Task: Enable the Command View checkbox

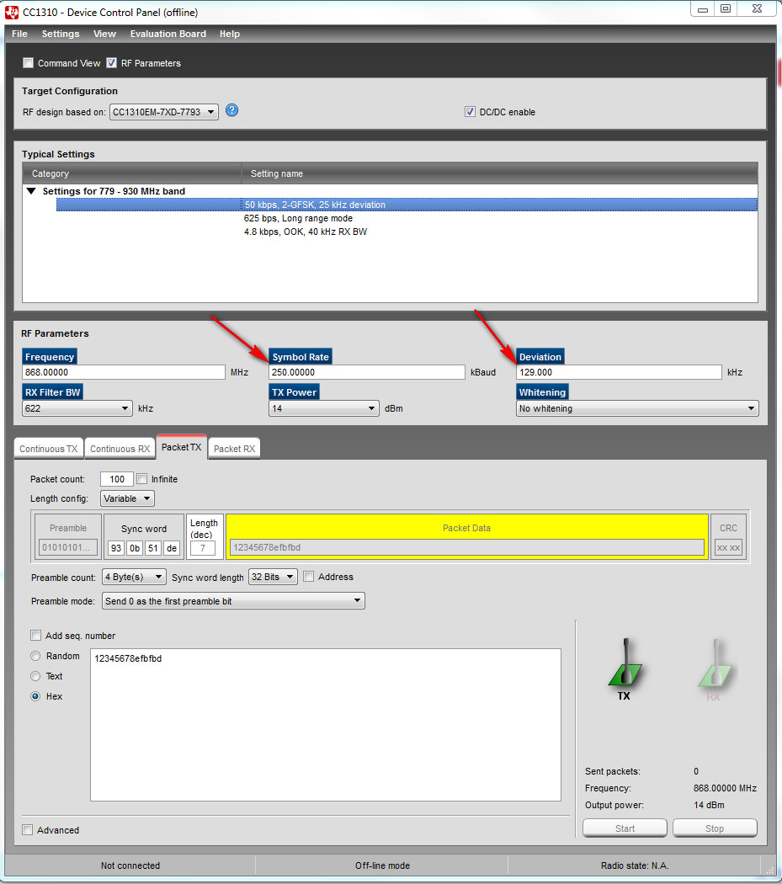Action: [x=28, y=62]
